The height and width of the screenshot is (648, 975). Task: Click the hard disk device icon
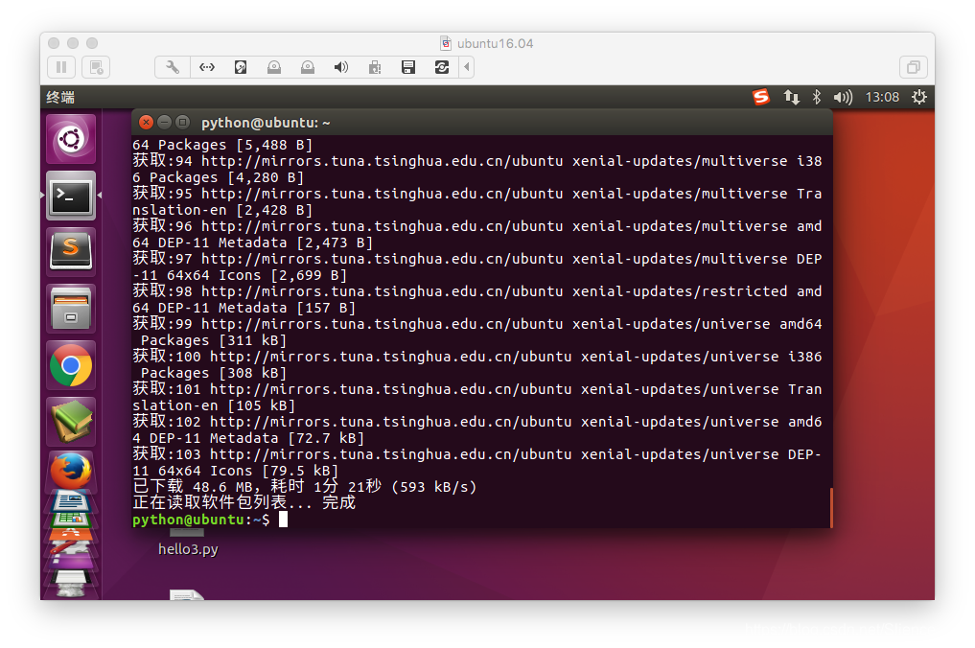click(x=241, y=67)
